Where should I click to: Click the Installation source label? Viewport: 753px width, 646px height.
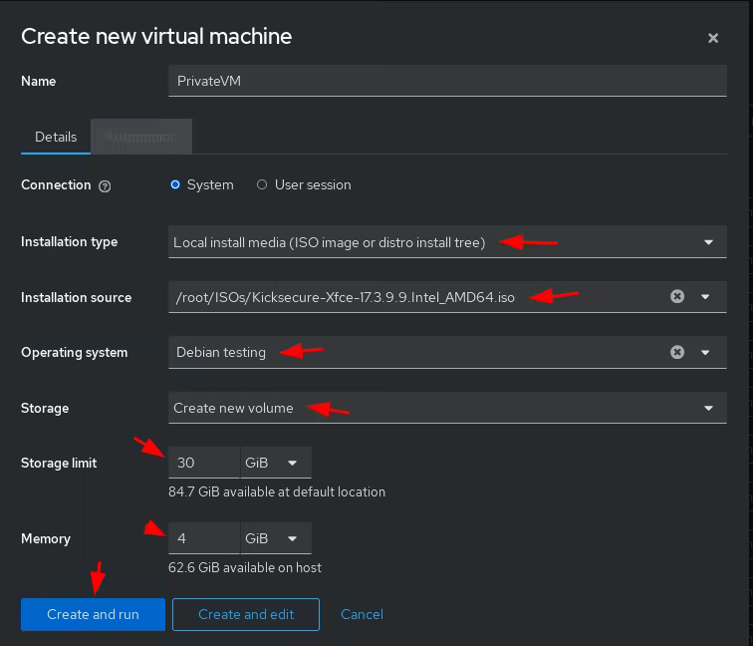77,297
